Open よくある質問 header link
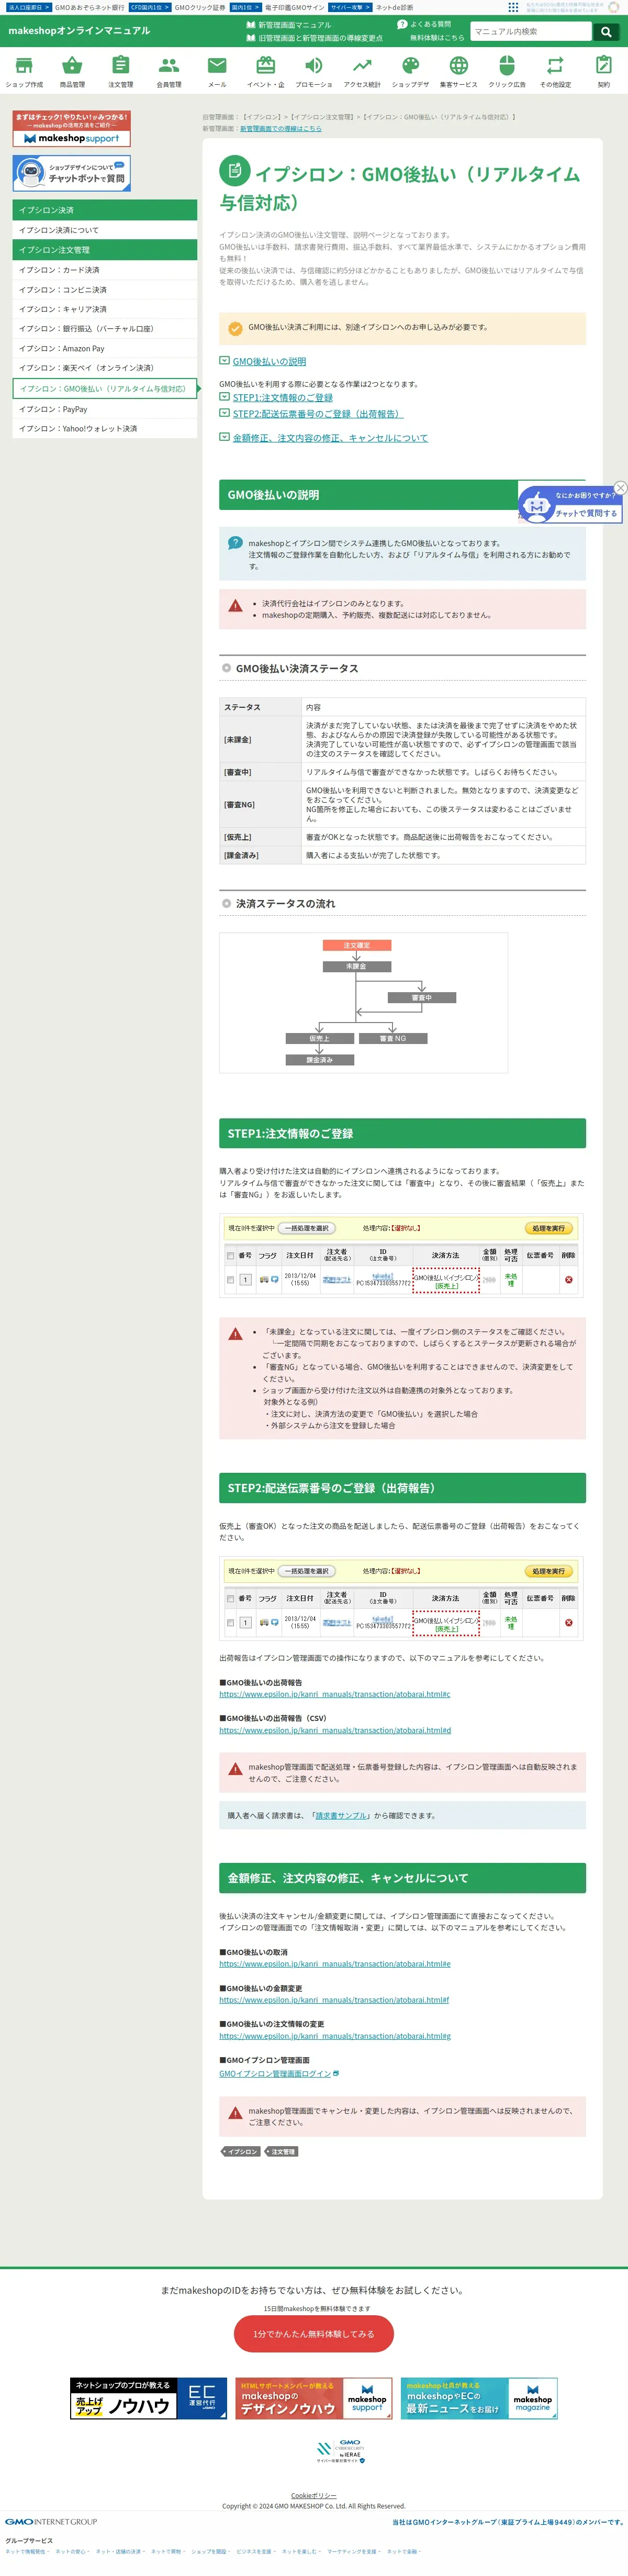This screenshot has width=628, height=2576. click(x=424, y=24)
